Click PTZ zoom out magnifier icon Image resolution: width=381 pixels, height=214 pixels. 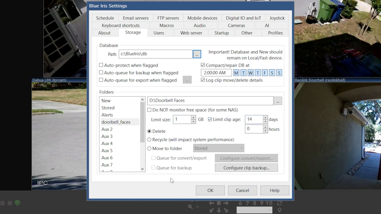point(190,207)
